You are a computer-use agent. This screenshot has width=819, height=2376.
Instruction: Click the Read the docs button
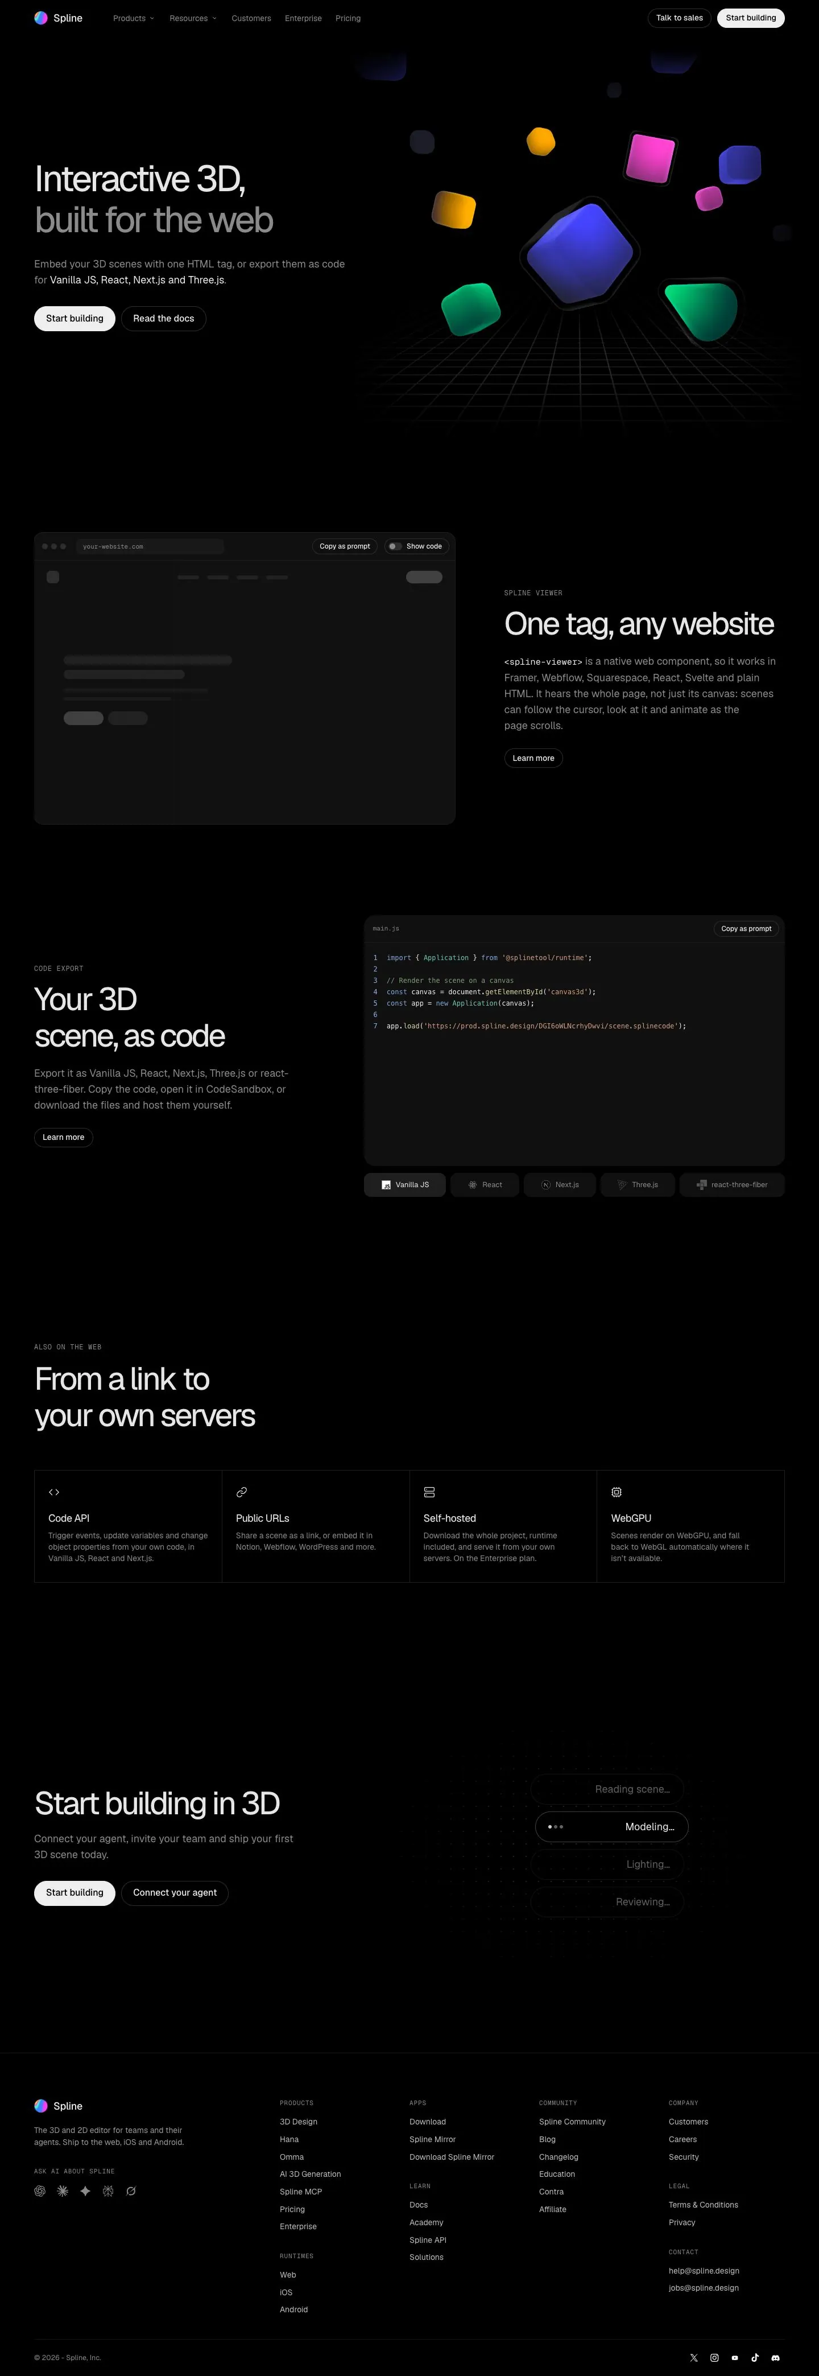coord(163,318)
